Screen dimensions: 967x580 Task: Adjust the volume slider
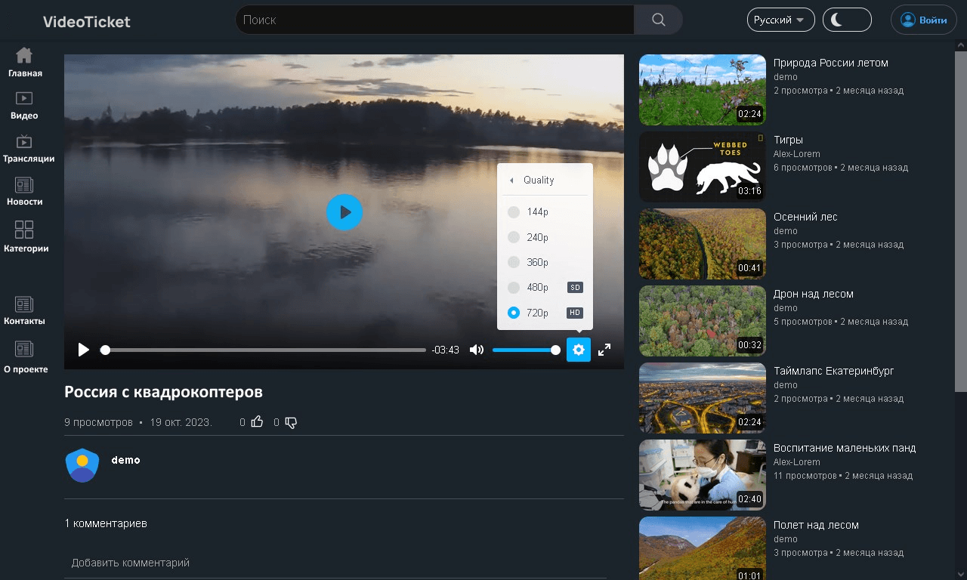click(x=527, y=350)
